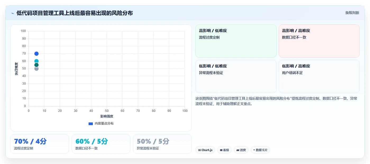This screenshot has width=370, height=164.
Task: Open the 高影响 / 高难度 quadrant card
Action: click(x=319, y=41)
